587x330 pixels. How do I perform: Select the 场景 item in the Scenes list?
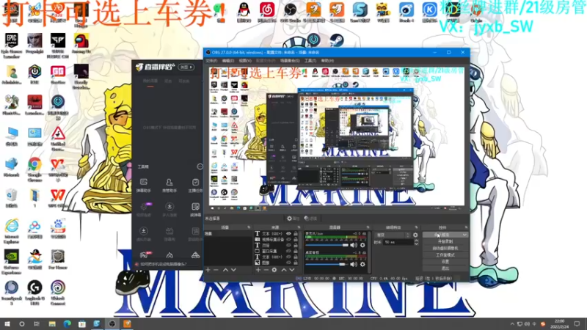tap(228, 234)
